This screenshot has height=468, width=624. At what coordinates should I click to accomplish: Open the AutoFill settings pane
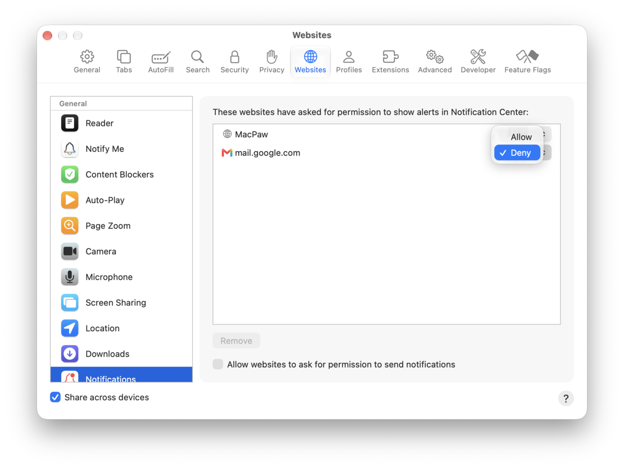[161, 62]
